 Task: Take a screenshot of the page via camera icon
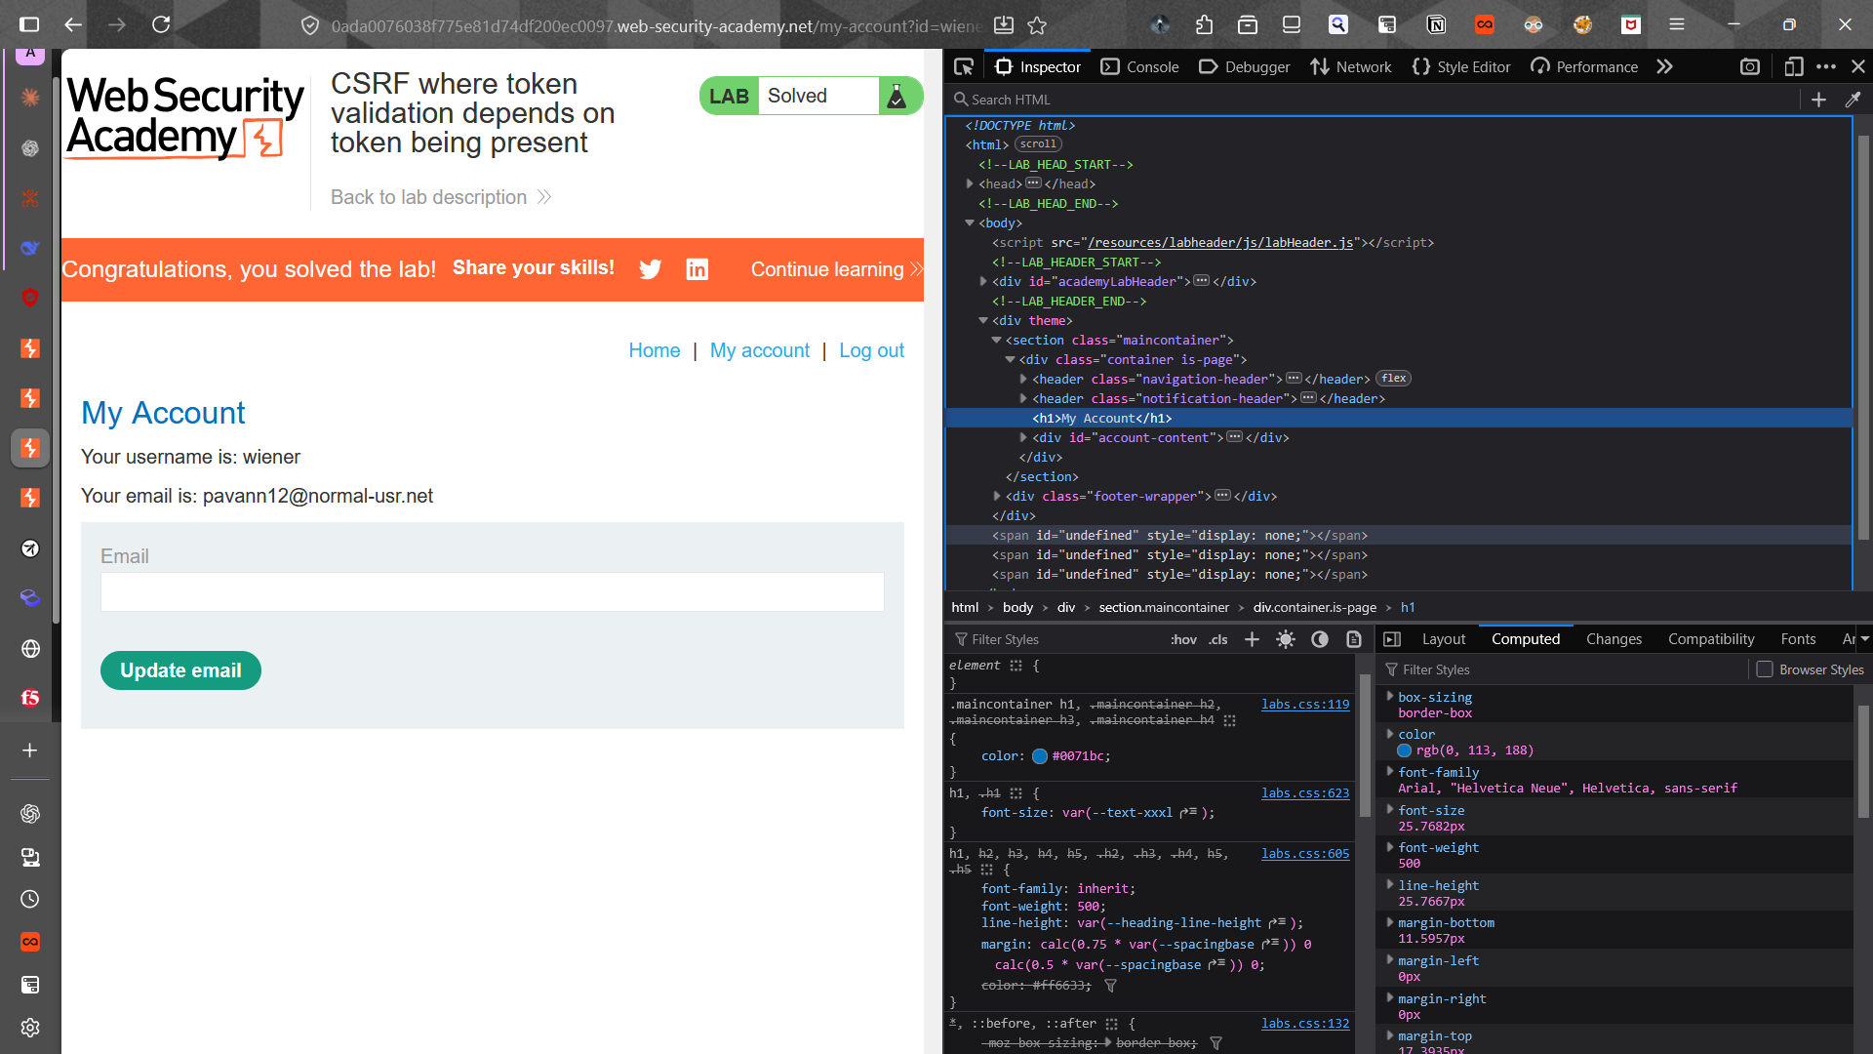click(1750, 66)
